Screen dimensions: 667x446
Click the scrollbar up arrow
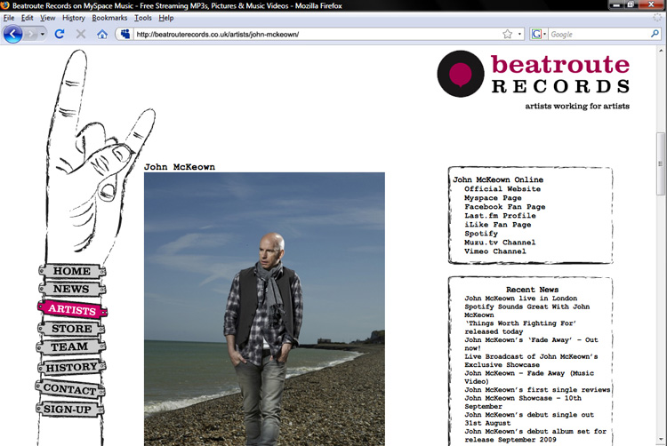click(661, 50)
